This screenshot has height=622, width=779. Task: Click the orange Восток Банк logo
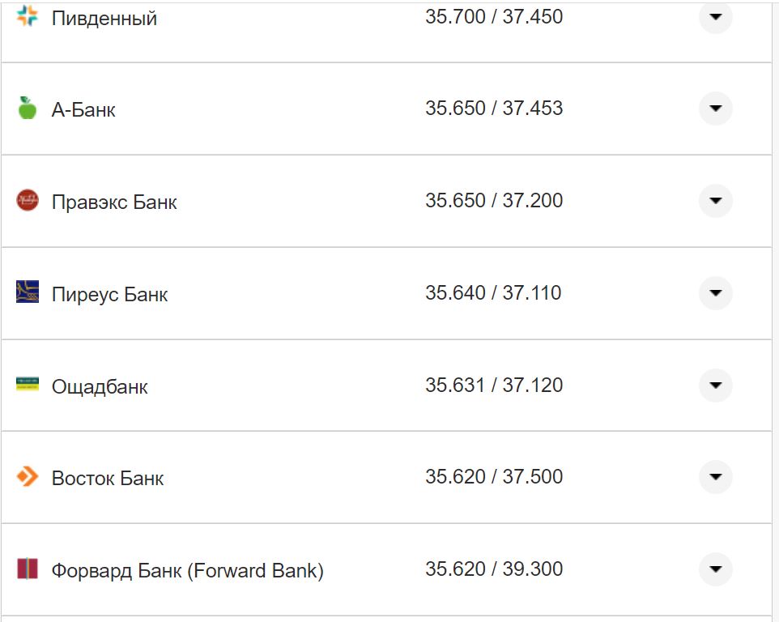click(x=28, y=476)
